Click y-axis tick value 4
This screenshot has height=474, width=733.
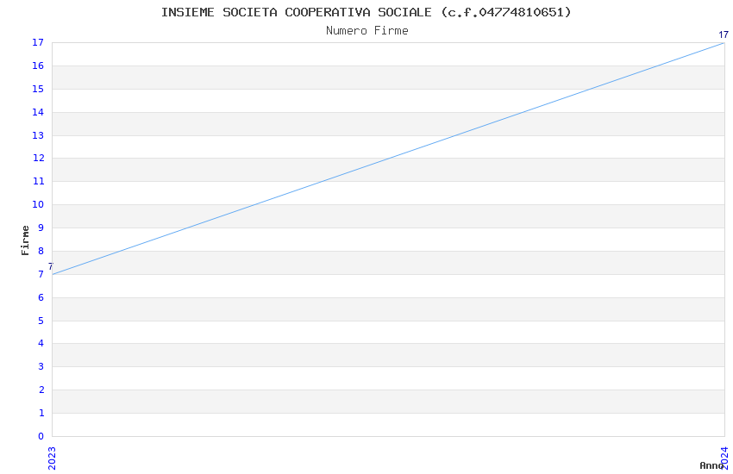(x=41, y=343)
